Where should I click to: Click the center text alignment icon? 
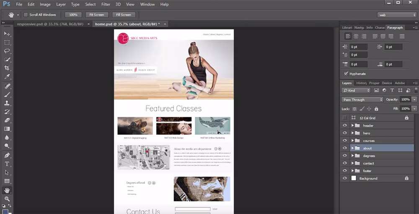(x=356, y=36)
